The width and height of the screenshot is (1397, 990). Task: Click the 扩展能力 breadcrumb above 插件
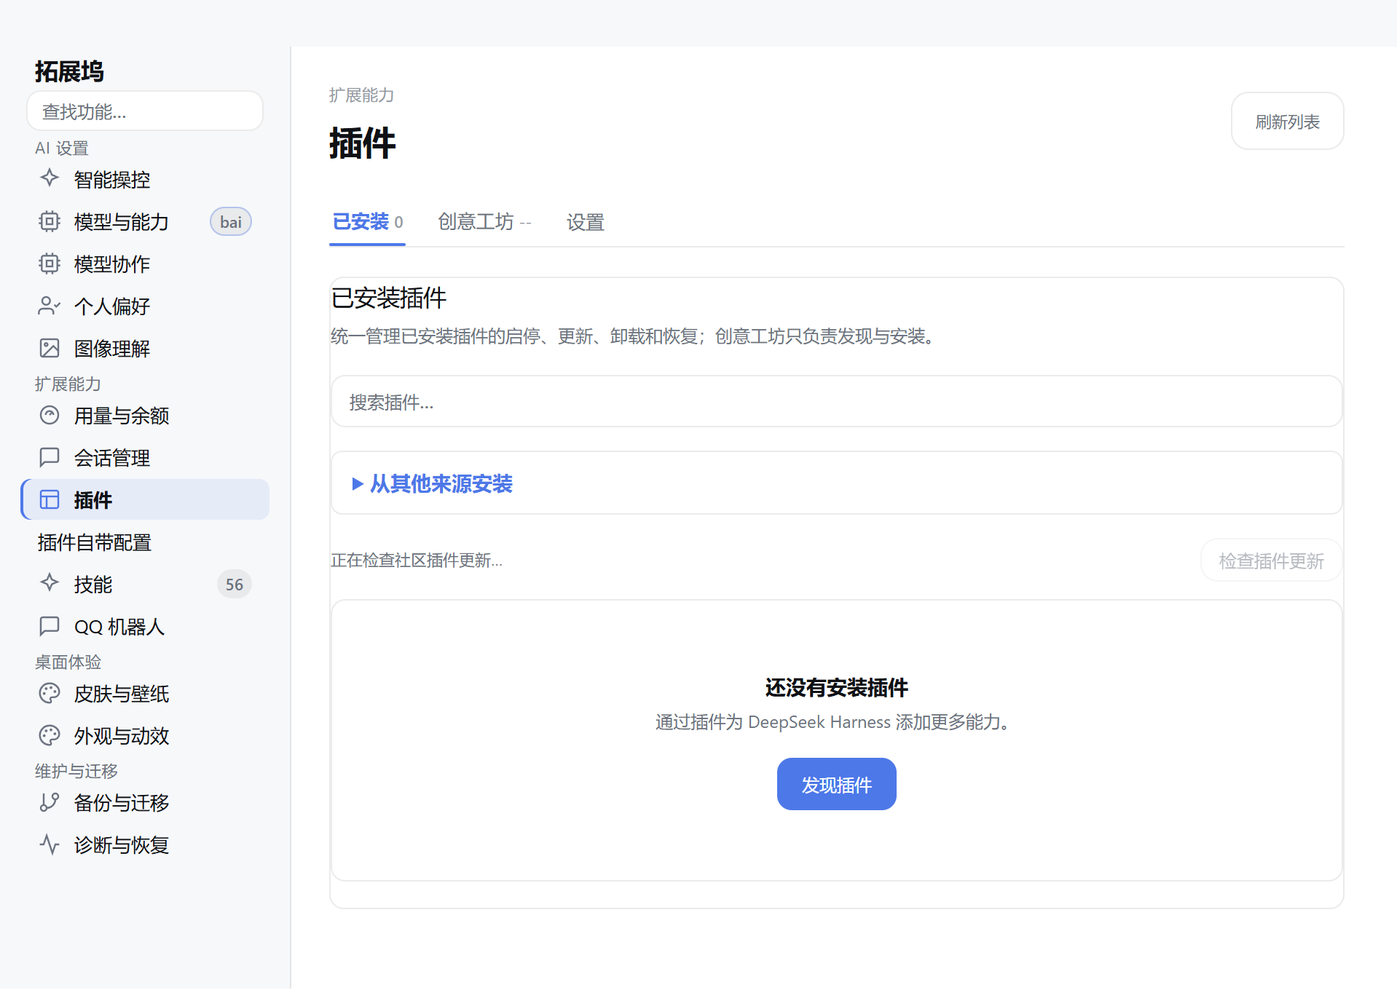[x=361, y=95]
